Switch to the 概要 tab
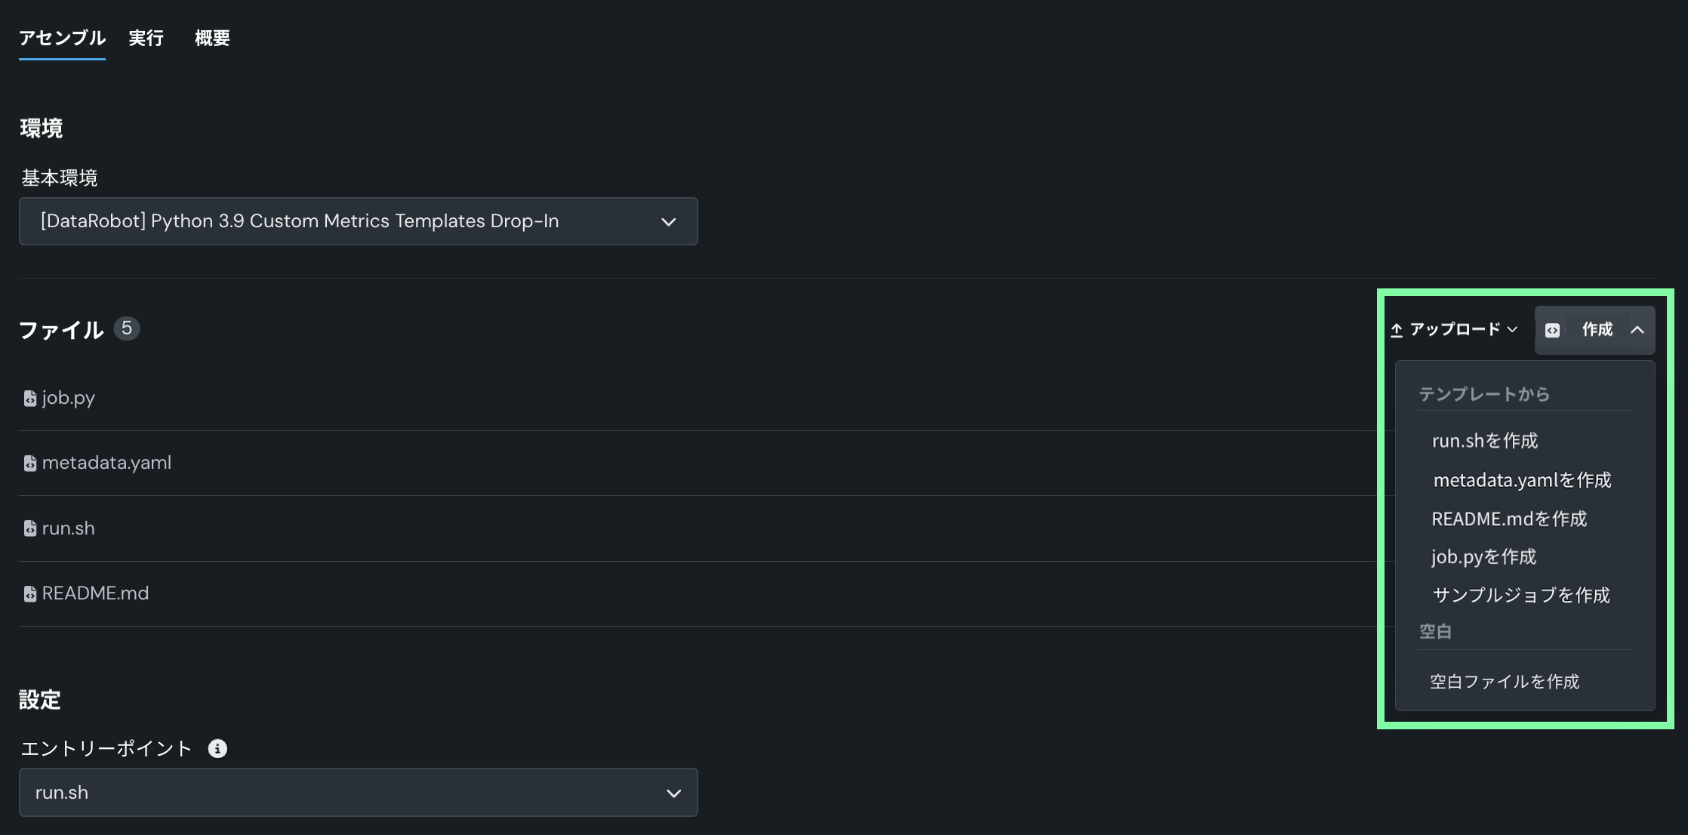This screenshot has height=835, width=1688. coord(212,38)
